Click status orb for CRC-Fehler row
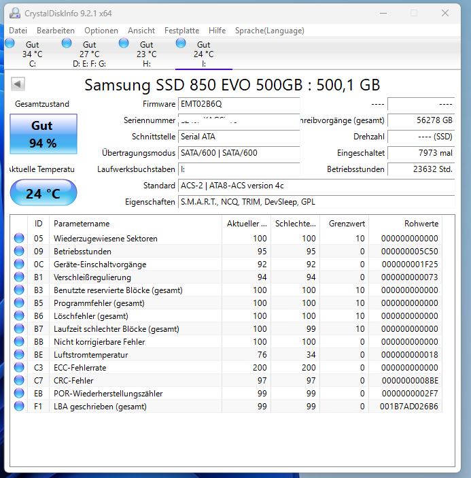471x478 pixels. [19, 380]
